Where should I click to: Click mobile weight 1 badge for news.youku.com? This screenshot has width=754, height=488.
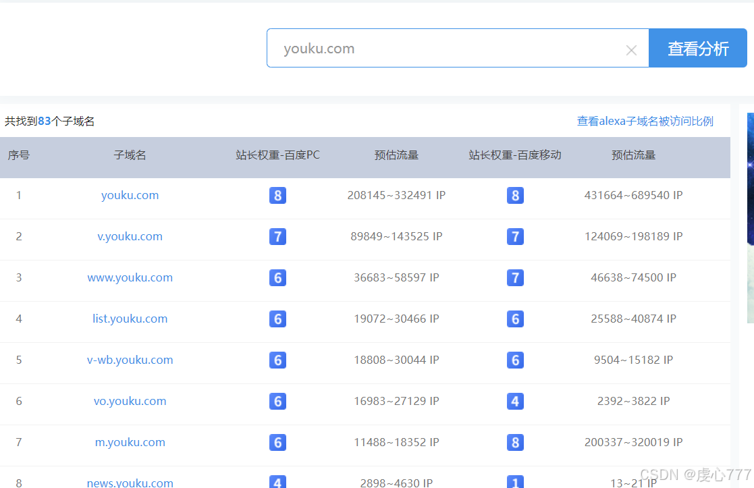(515, 482)
